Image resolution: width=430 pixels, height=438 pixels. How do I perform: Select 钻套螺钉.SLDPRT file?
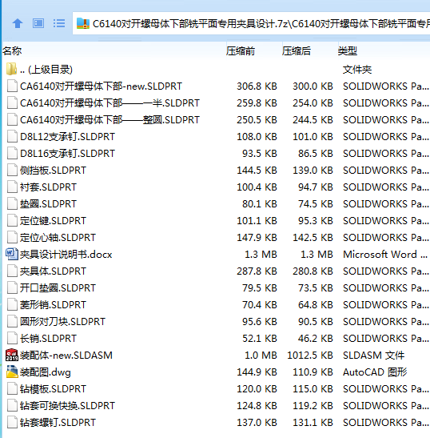point(58,422)
